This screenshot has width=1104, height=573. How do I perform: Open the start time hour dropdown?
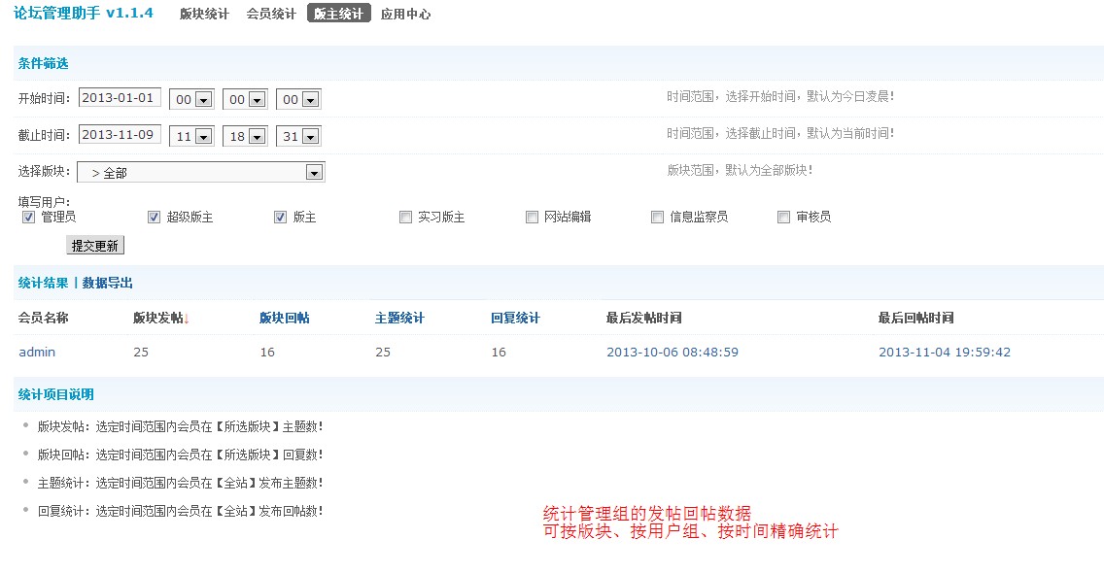click(190, 99)
